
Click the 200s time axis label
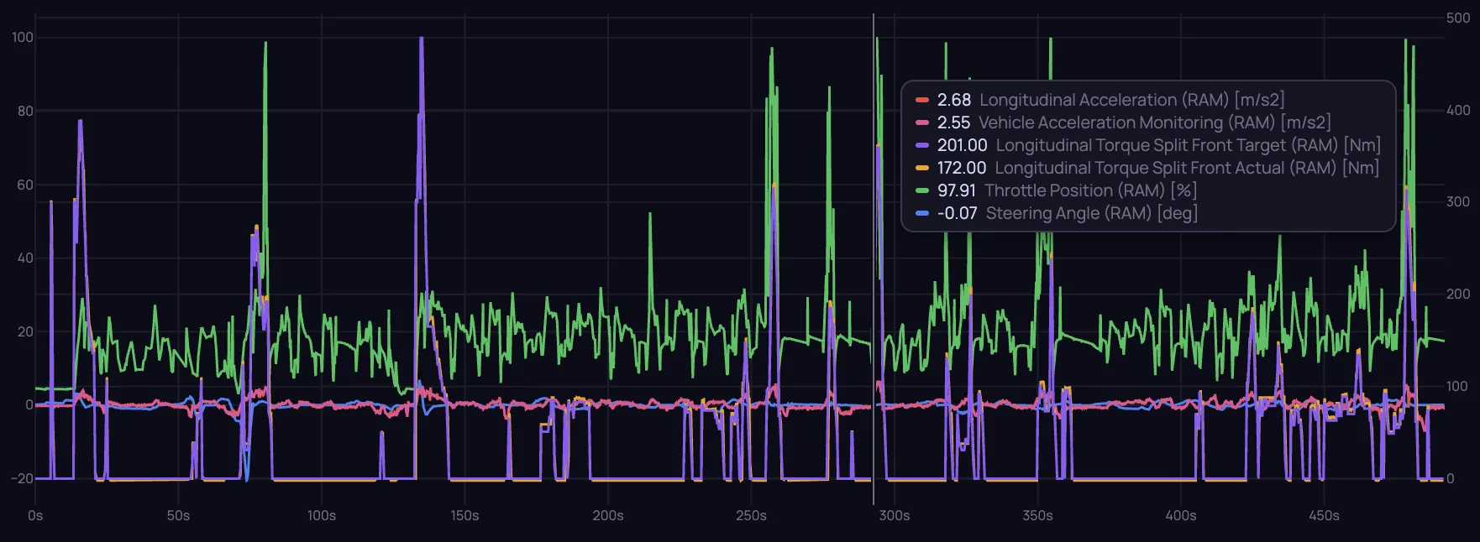tap(608, 515)
